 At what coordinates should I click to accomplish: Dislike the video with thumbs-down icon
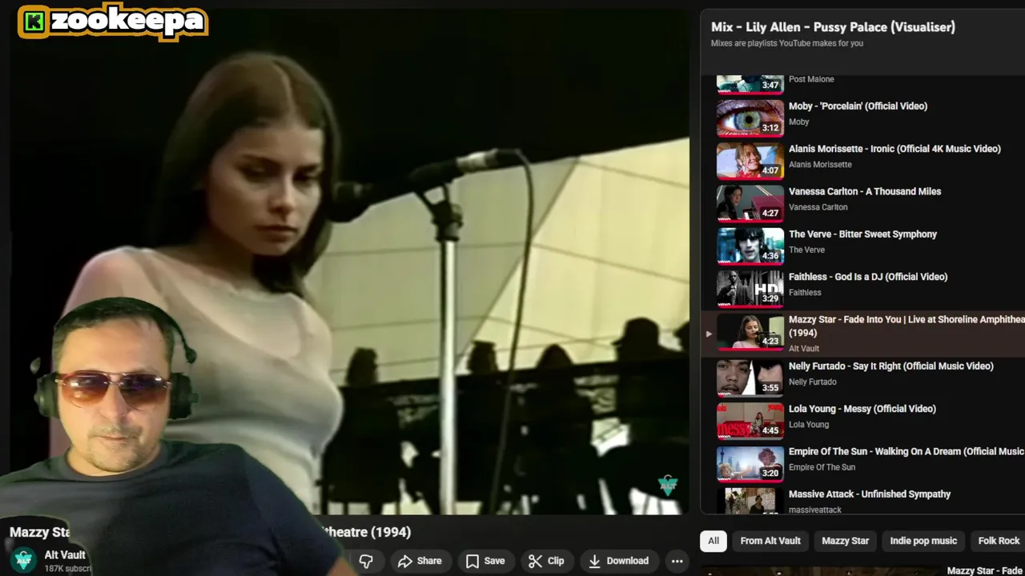366,561
